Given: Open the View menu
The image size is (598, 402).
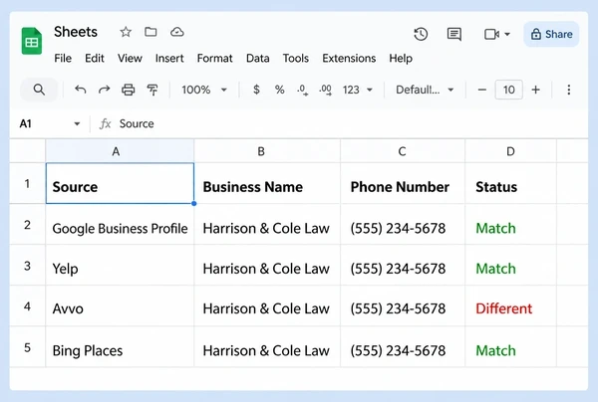Looking at the screenshot, I should (130, 59).
